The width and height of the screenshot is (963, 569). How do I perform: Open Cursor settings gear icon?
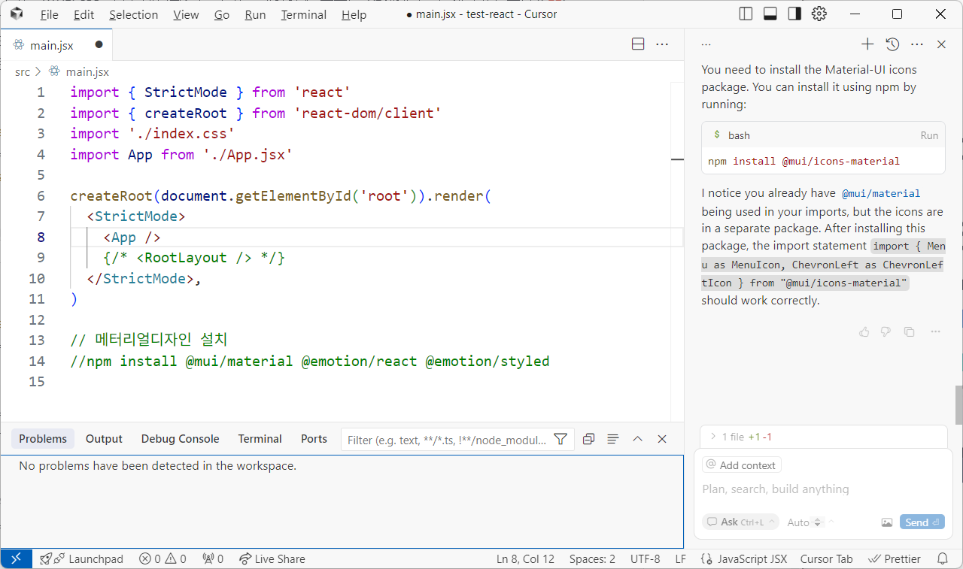(x=819, y=14)
